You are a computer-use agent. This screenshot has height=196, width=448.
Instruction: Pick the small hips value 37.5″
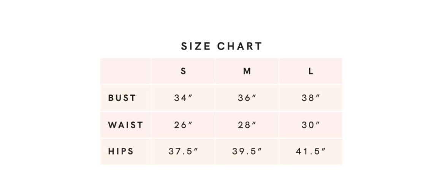(183, 152)
